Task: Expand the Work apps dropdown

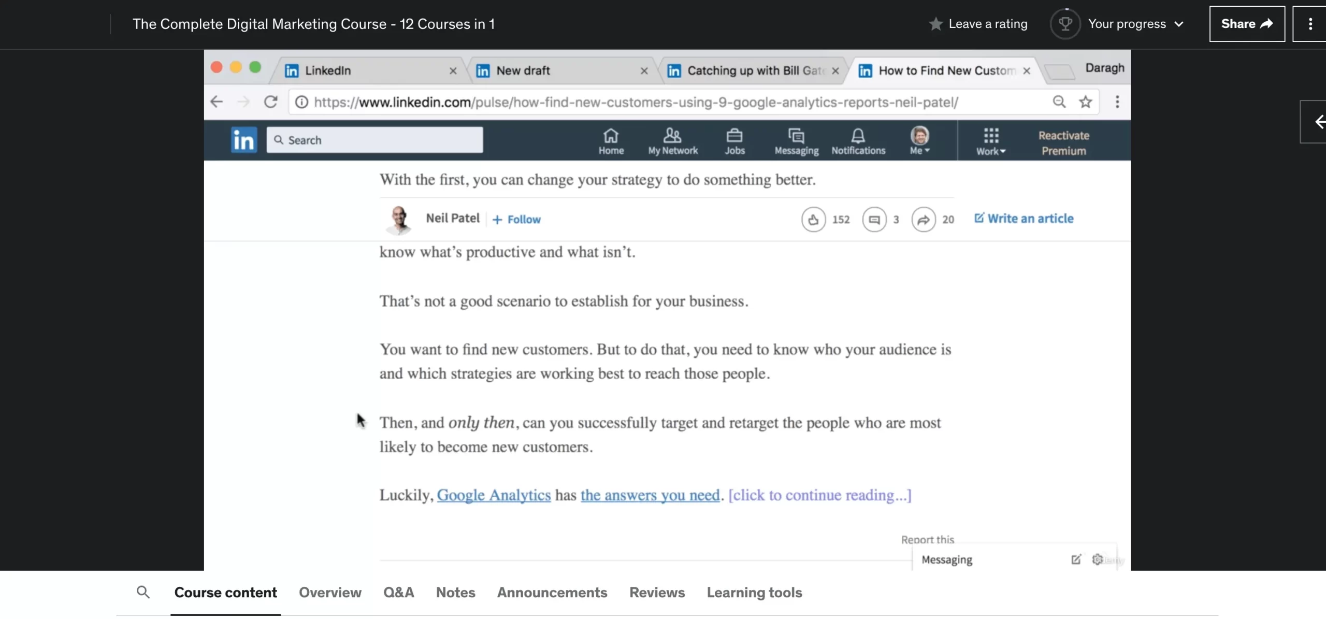Action: click(x=990, y=141)
